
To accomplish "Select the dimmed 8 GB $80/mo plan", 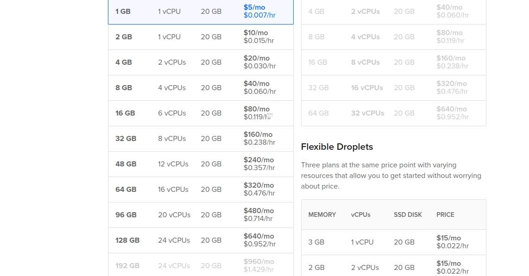I will 393,37.
